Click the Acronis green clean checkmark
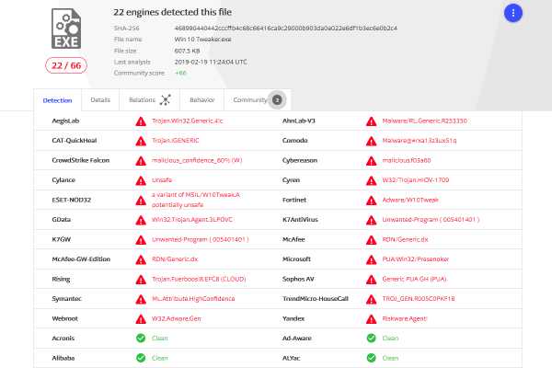Image resolution: width=552 pixels, height=368 pixels. pyautogui.click(x=141, y=338)
